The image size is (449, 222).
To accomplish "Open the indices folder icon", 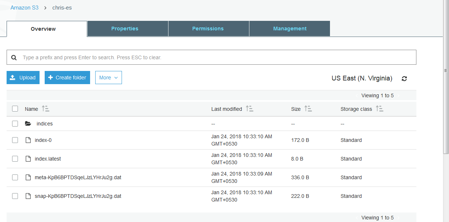I will (x=28, y=123).
